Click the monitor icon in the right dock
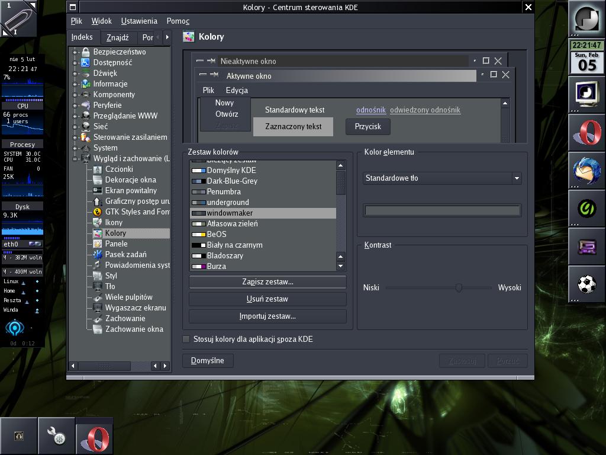Image resolution: width=606 pixels, height=455 pixels. pos(586,94)
